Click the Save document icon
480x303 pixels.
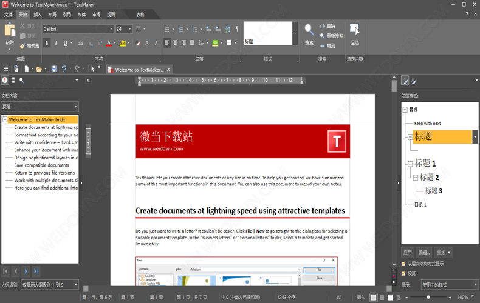pos(53,69)
